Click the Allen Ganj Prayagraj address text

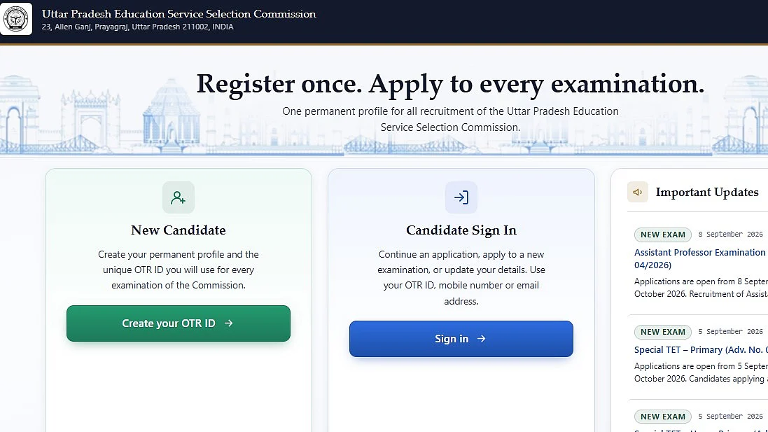pyautogui.click(x=138, y=27)
